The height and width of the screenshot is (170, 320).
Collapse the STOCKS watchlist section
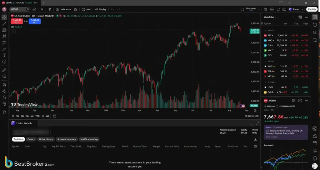click(265, 61)
